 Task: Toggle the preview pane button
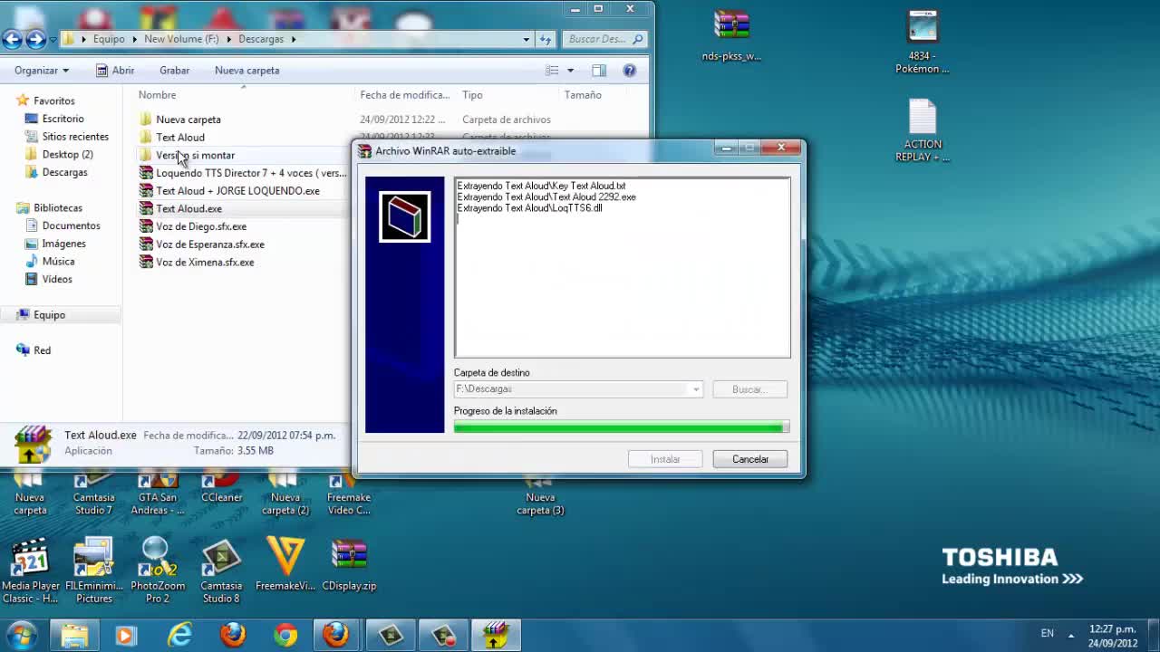pos(599,71)
